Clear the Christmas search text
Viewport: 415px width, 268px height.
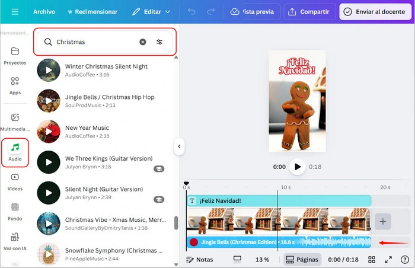click(x=143, y=42)
